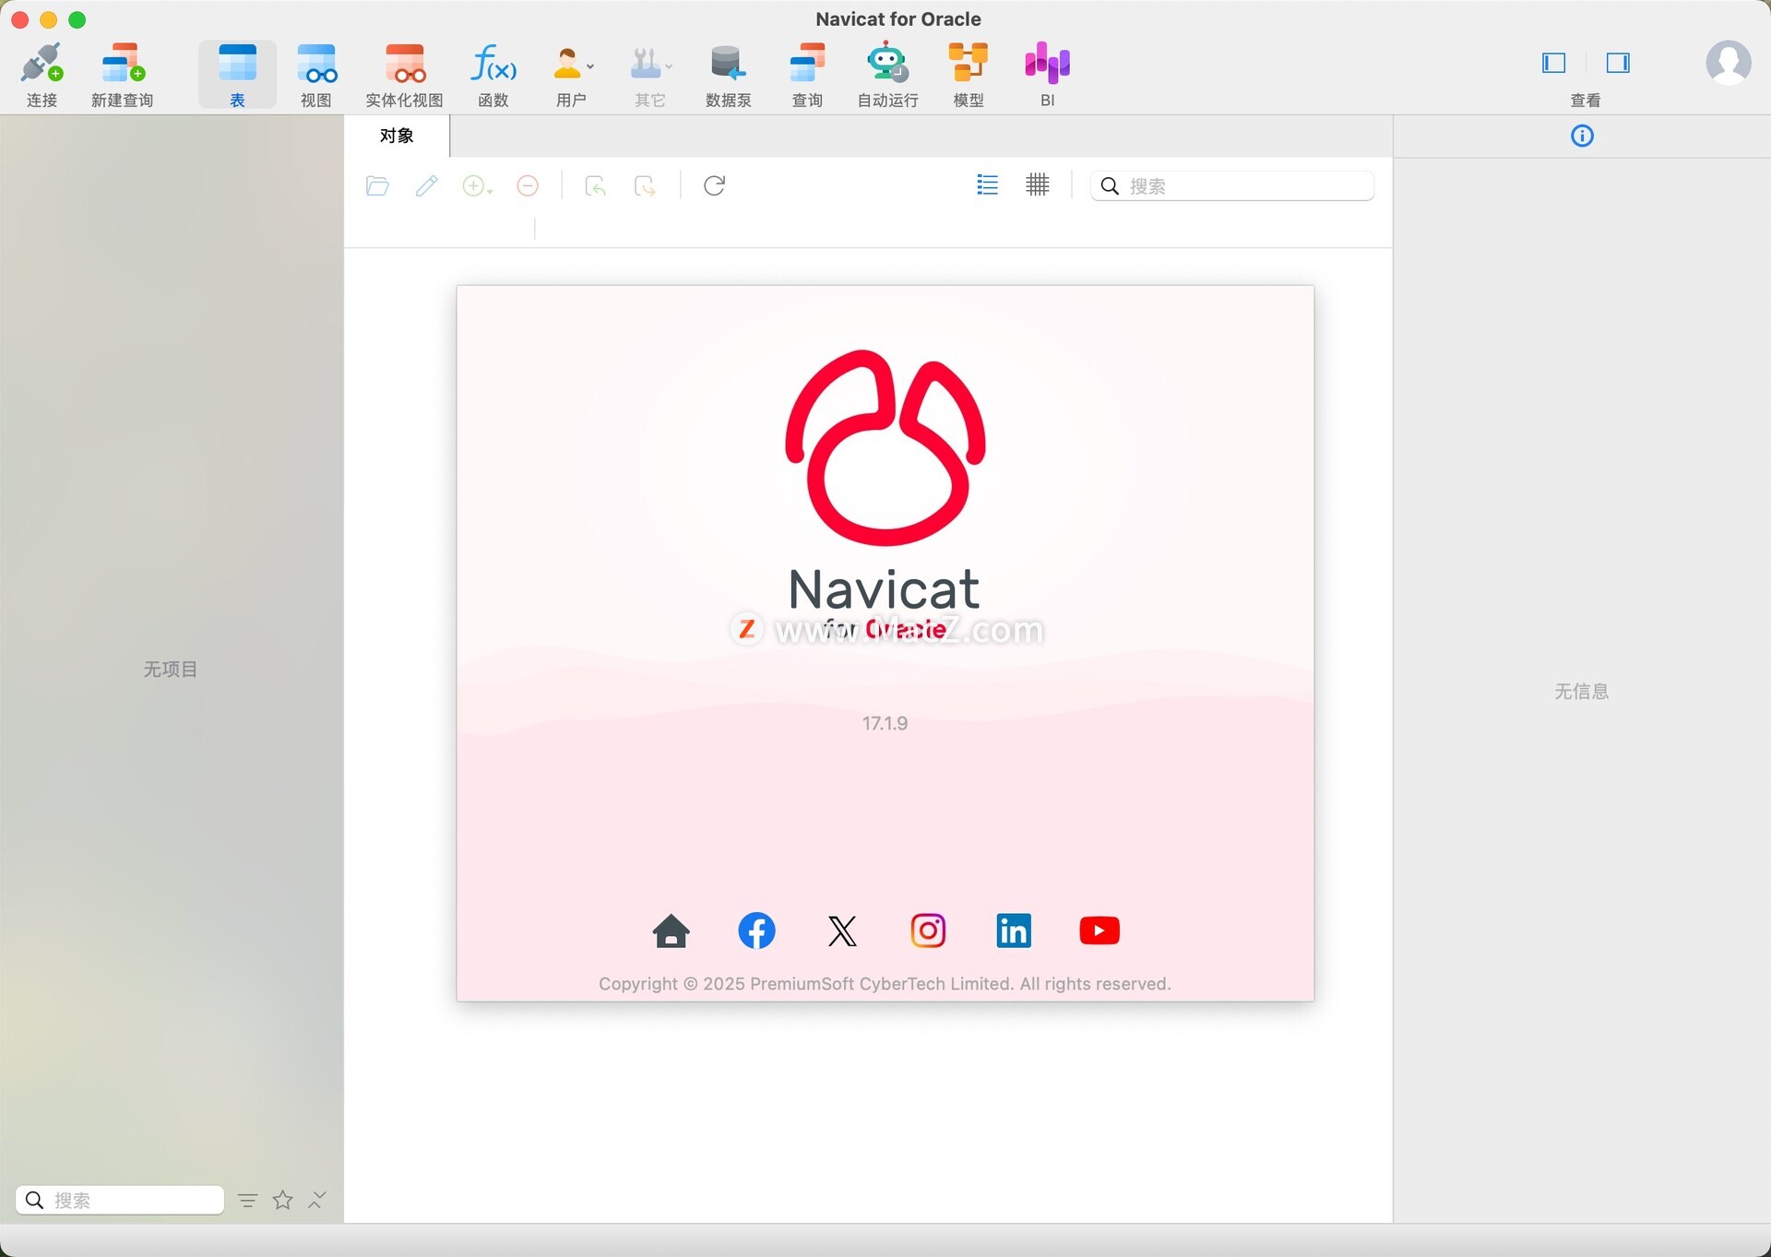Click the version number 17.1.9
This screenshot has height=1257, width=1771.
[x=885, y=724]
